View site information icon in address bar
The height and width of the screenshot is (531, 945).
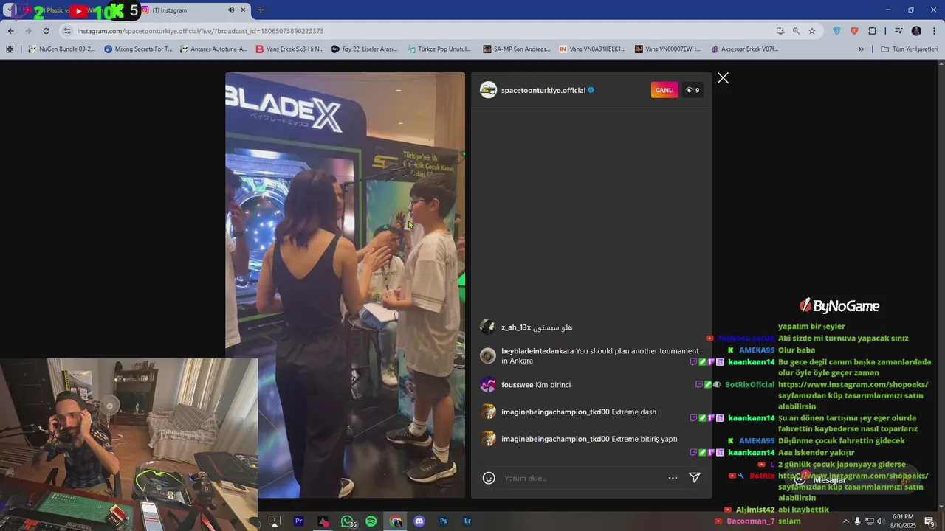coord(67,31)
